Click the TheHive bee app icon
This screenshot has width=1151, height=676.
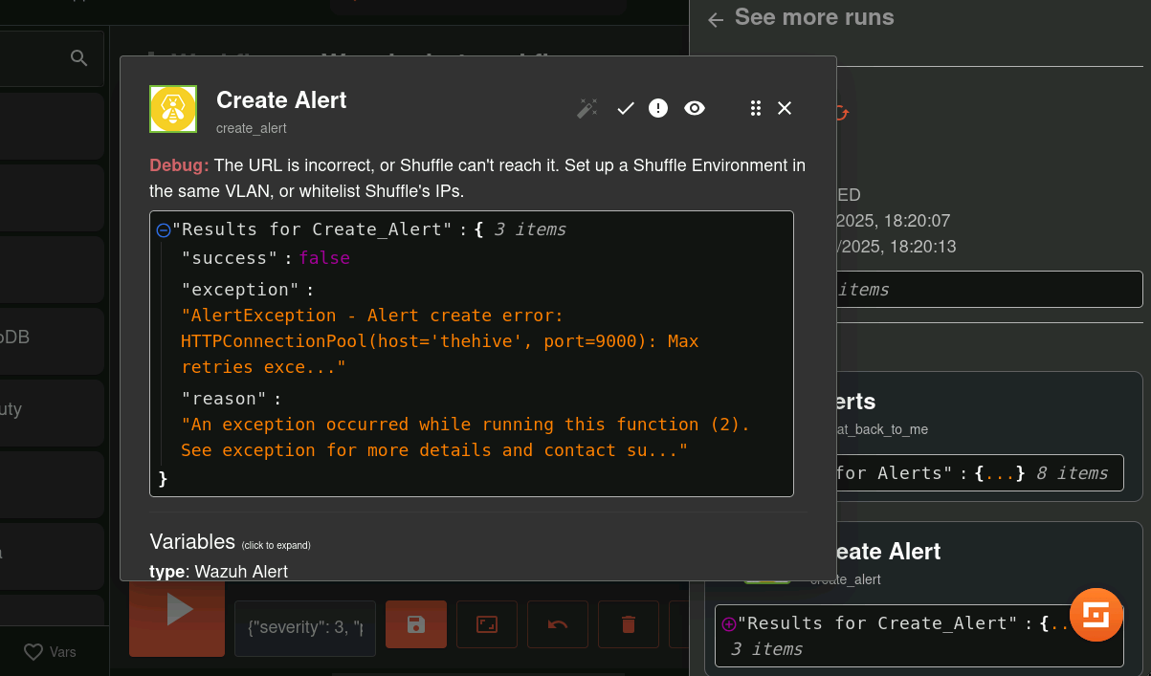pos(173,109)
